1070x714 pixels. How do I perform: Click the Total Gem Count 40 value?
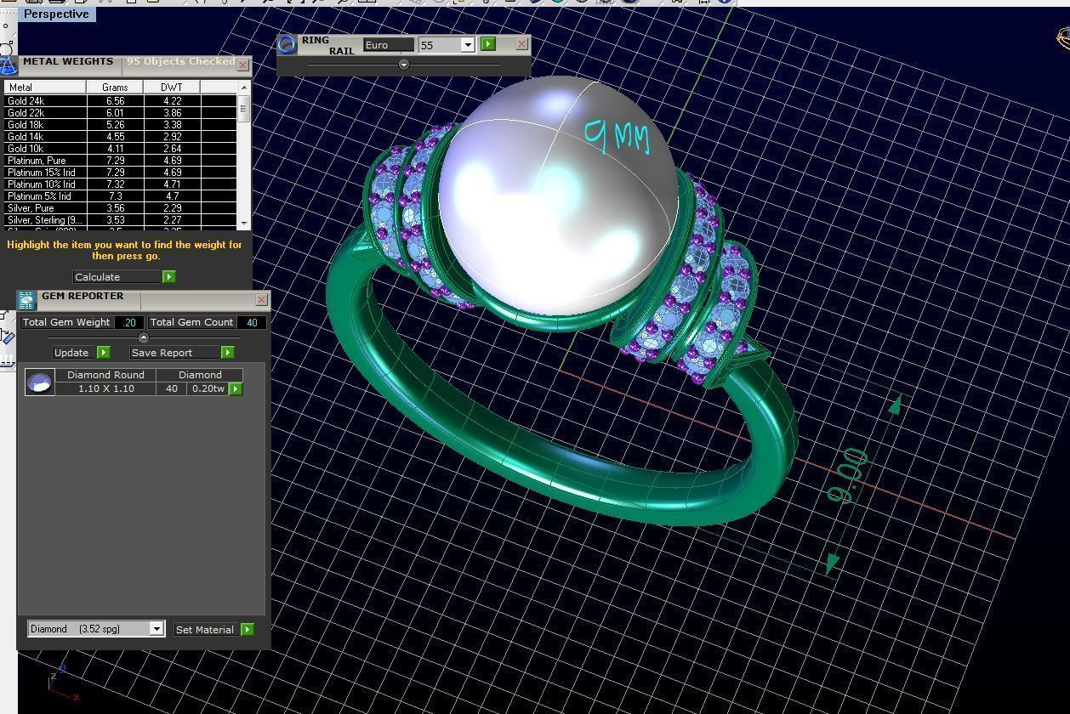[251, 322]
